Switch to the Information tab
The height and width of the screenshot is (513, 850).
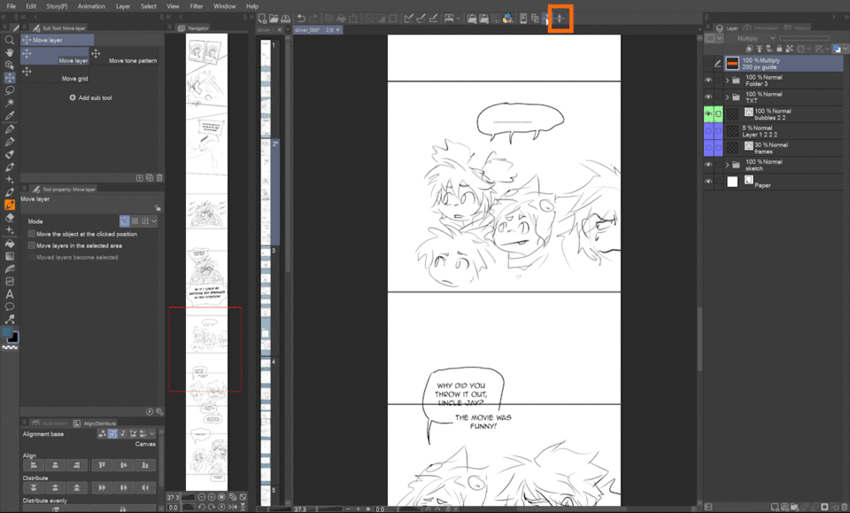tap(761, 27)
